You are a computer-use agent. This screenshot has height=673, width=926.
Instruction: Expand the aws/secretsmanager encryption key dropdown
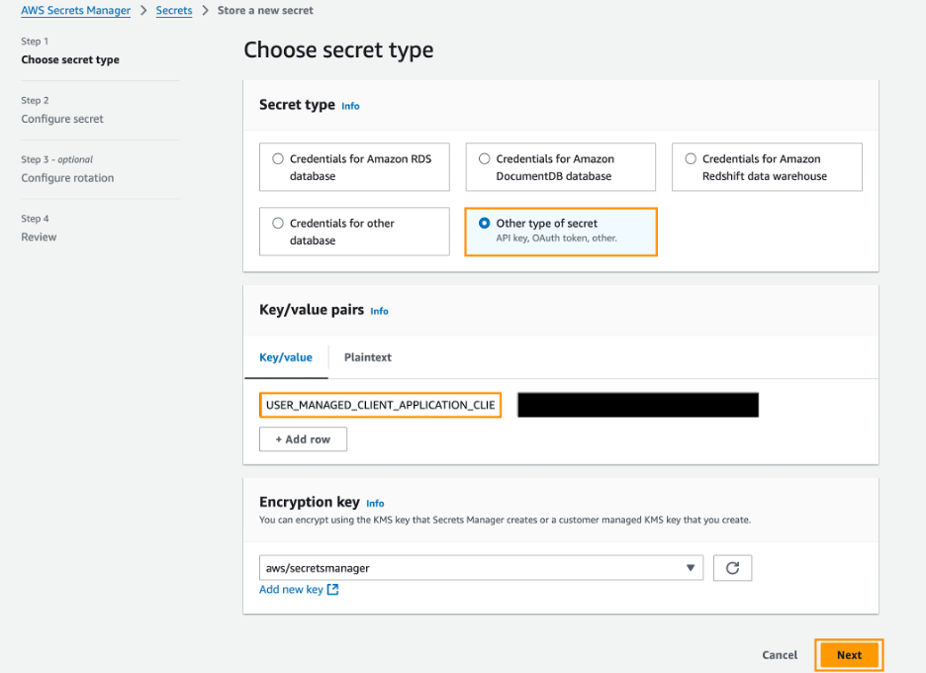click(479, 568)
